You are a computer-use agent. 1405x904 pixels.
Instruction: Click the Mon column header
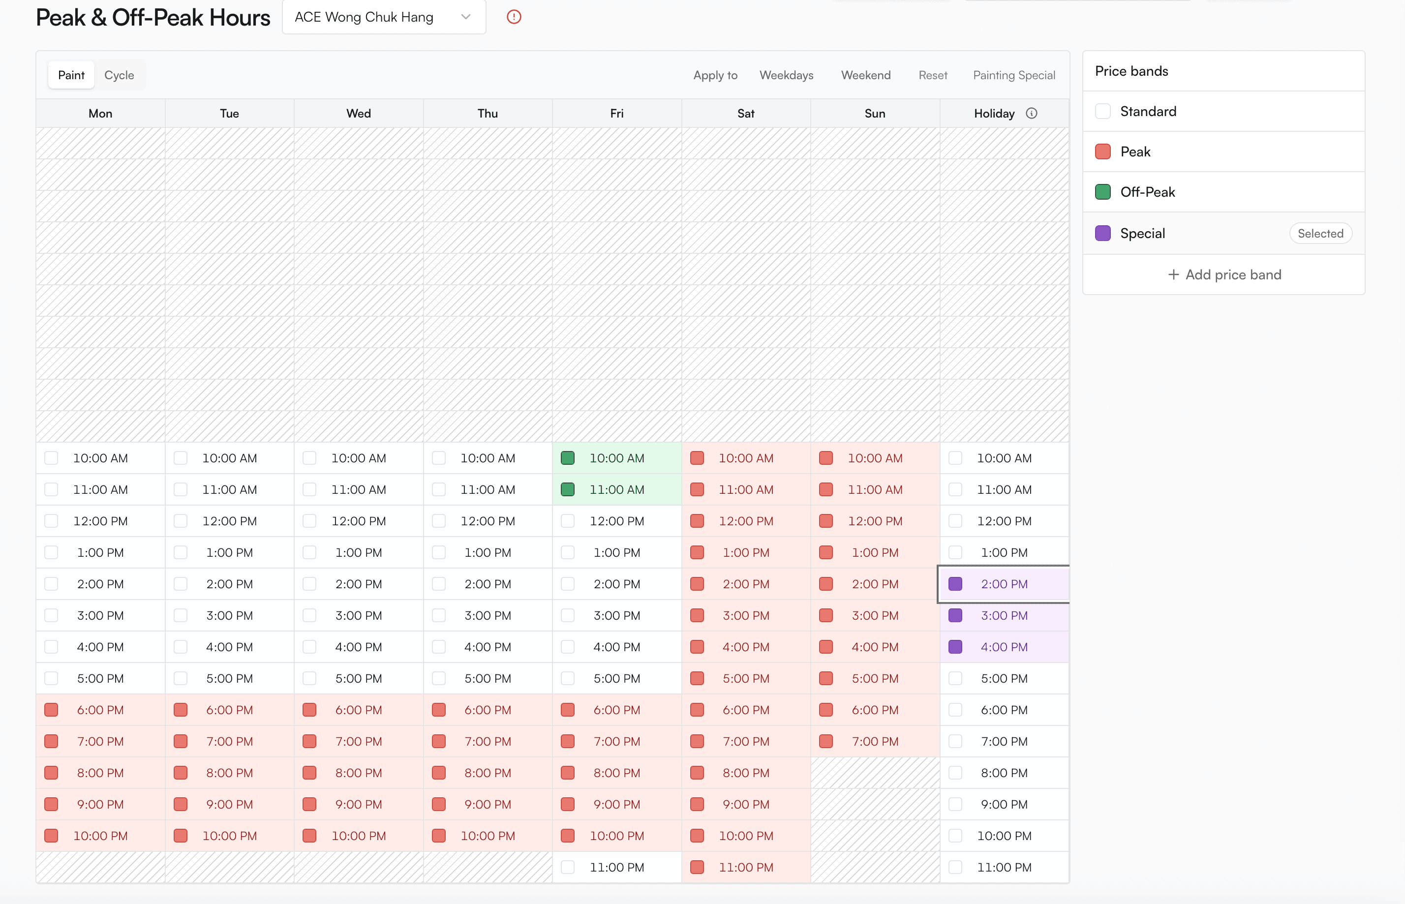tap(100, 113)
